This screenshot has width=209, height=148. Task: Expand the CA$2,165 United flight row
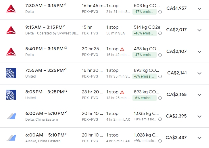point(199,95)
